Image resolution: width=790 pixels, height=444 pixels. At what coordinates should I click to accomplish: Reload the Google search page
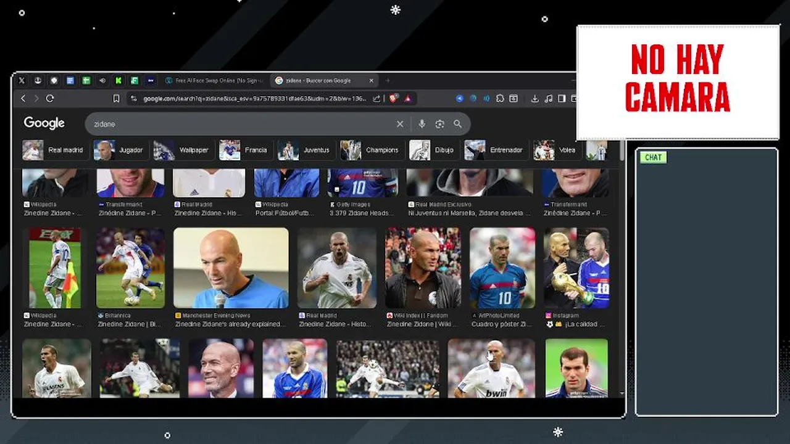[x=50, y=99]
